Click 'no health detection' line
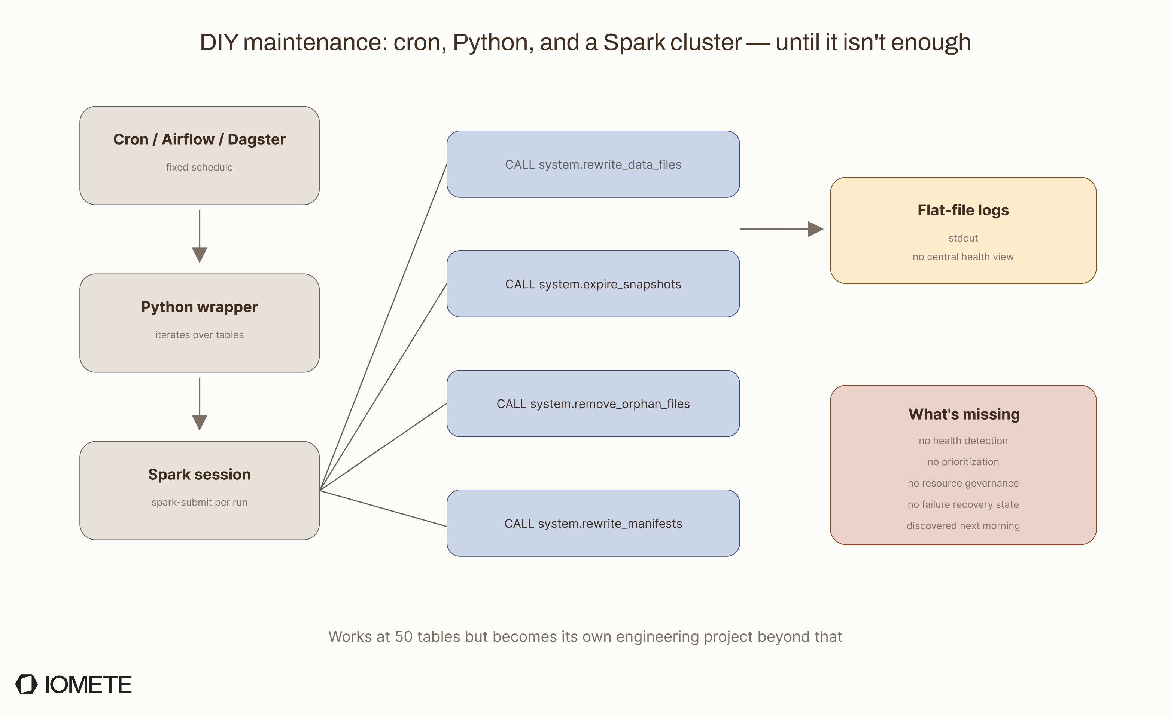The width and height of the screenshot is (1171, 718). [x=963, y=441]
